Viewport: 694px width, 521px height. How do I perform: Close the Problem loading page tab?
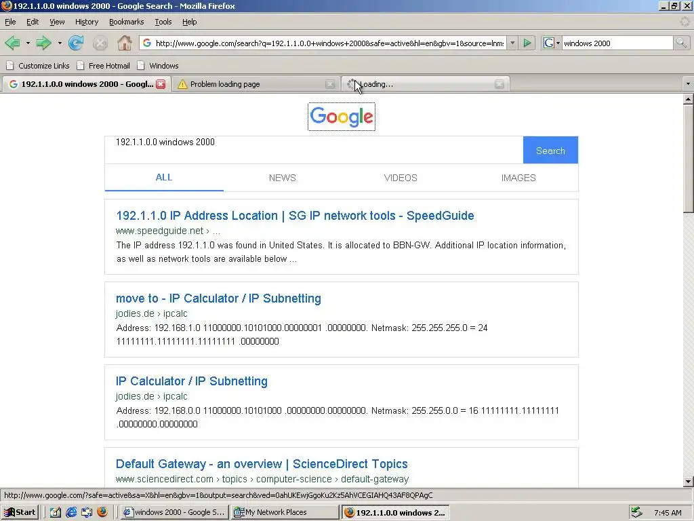click(x=330, y=84)
